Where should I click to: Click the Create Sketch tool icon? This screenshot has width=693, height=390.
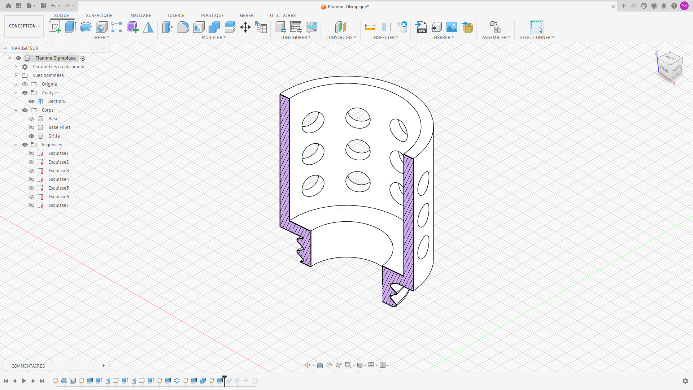click(x=55, y=27)
